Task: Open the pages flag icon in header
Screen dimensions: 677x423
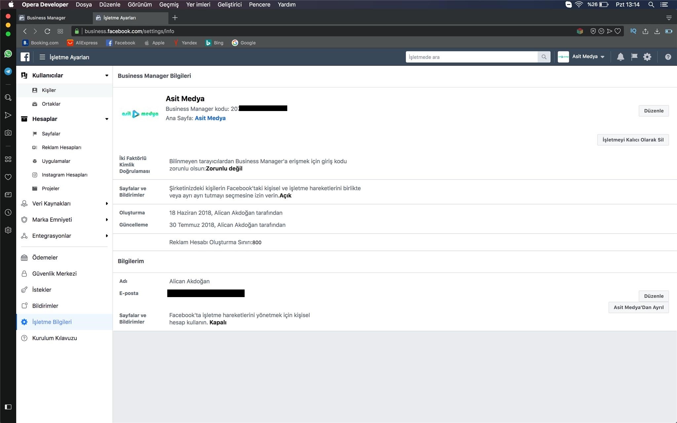Action: (x=634, y=57)
